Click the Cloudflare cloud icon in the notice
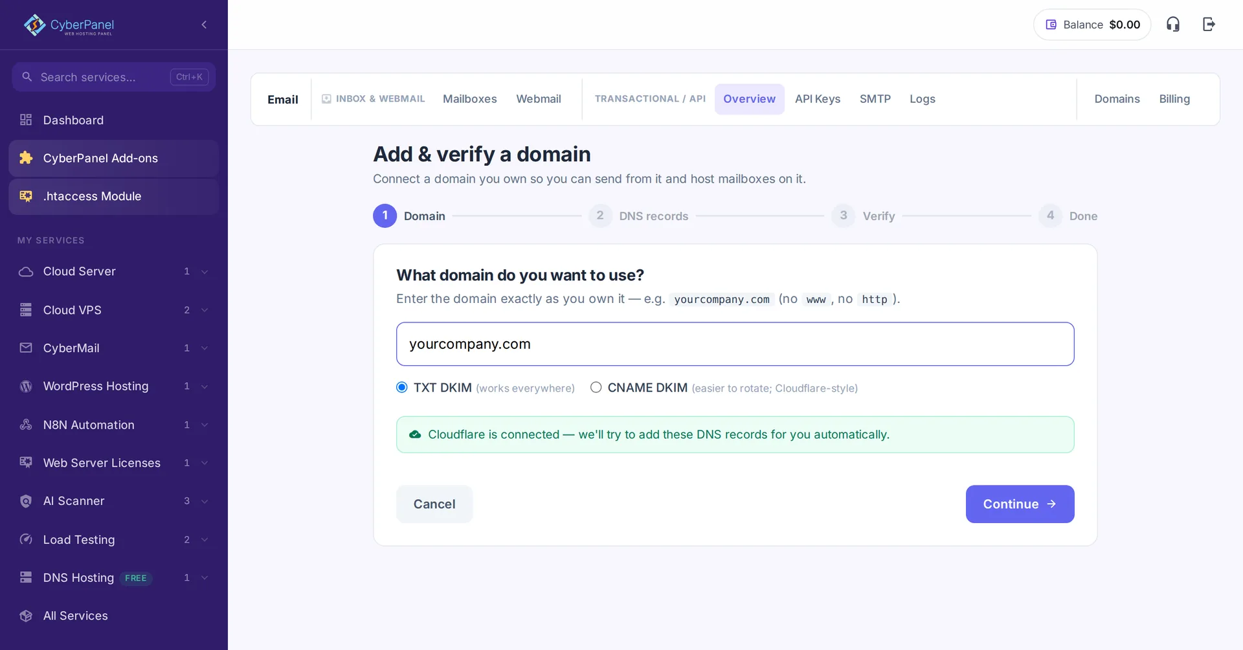1243x650 pixels. point(415,434)
